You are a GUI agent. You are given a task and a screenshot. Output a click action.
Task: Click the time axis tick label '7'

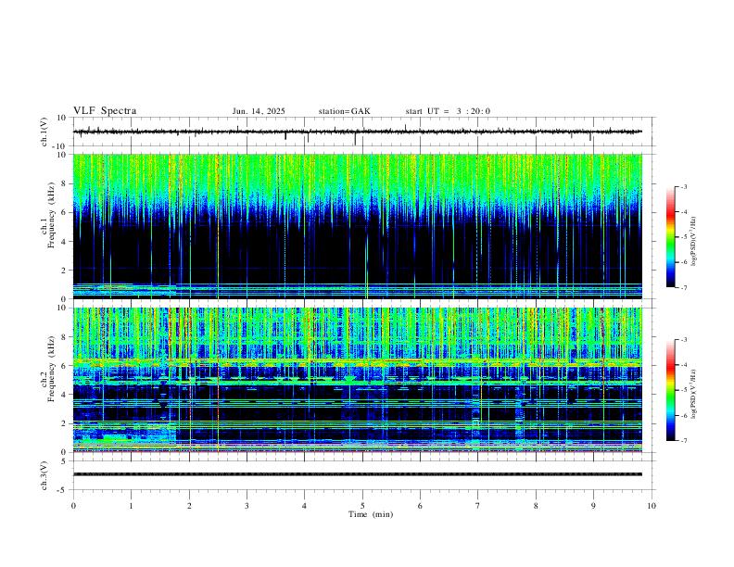(478, 506)
